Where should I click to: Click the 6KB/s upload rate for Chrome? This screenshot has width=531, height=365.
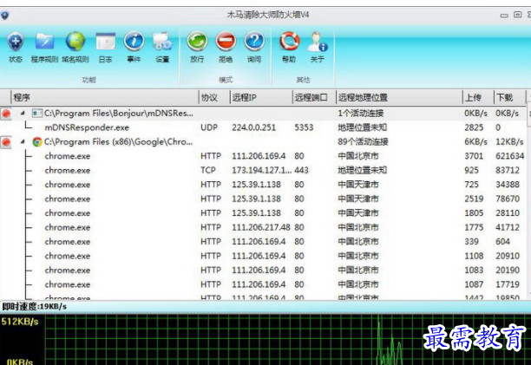(475, 142)
